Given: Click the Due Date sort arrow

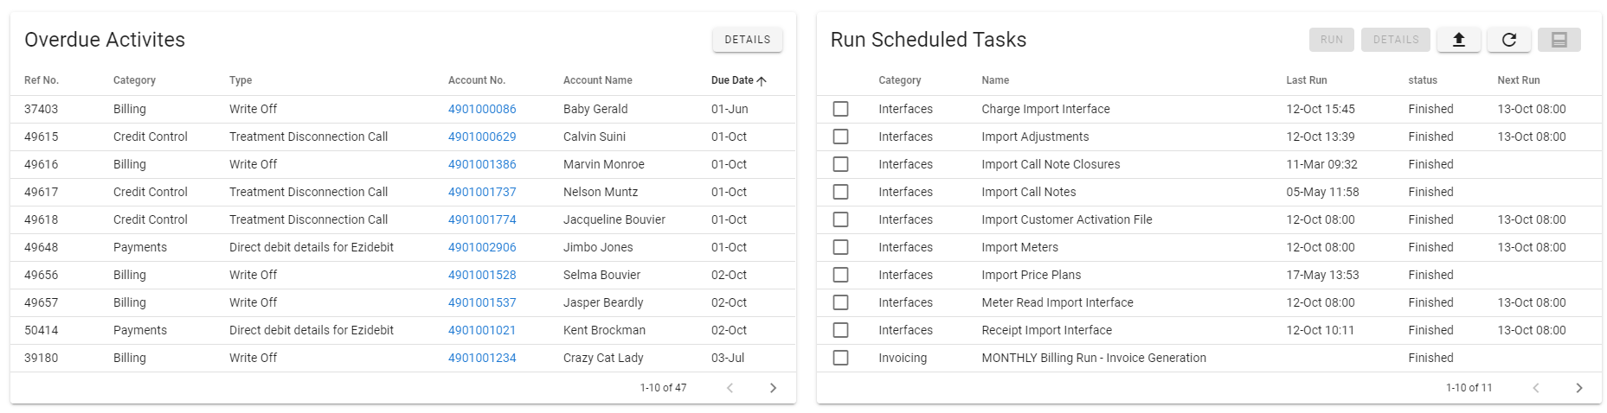Looking at the screenshot, I should [762, 80].
